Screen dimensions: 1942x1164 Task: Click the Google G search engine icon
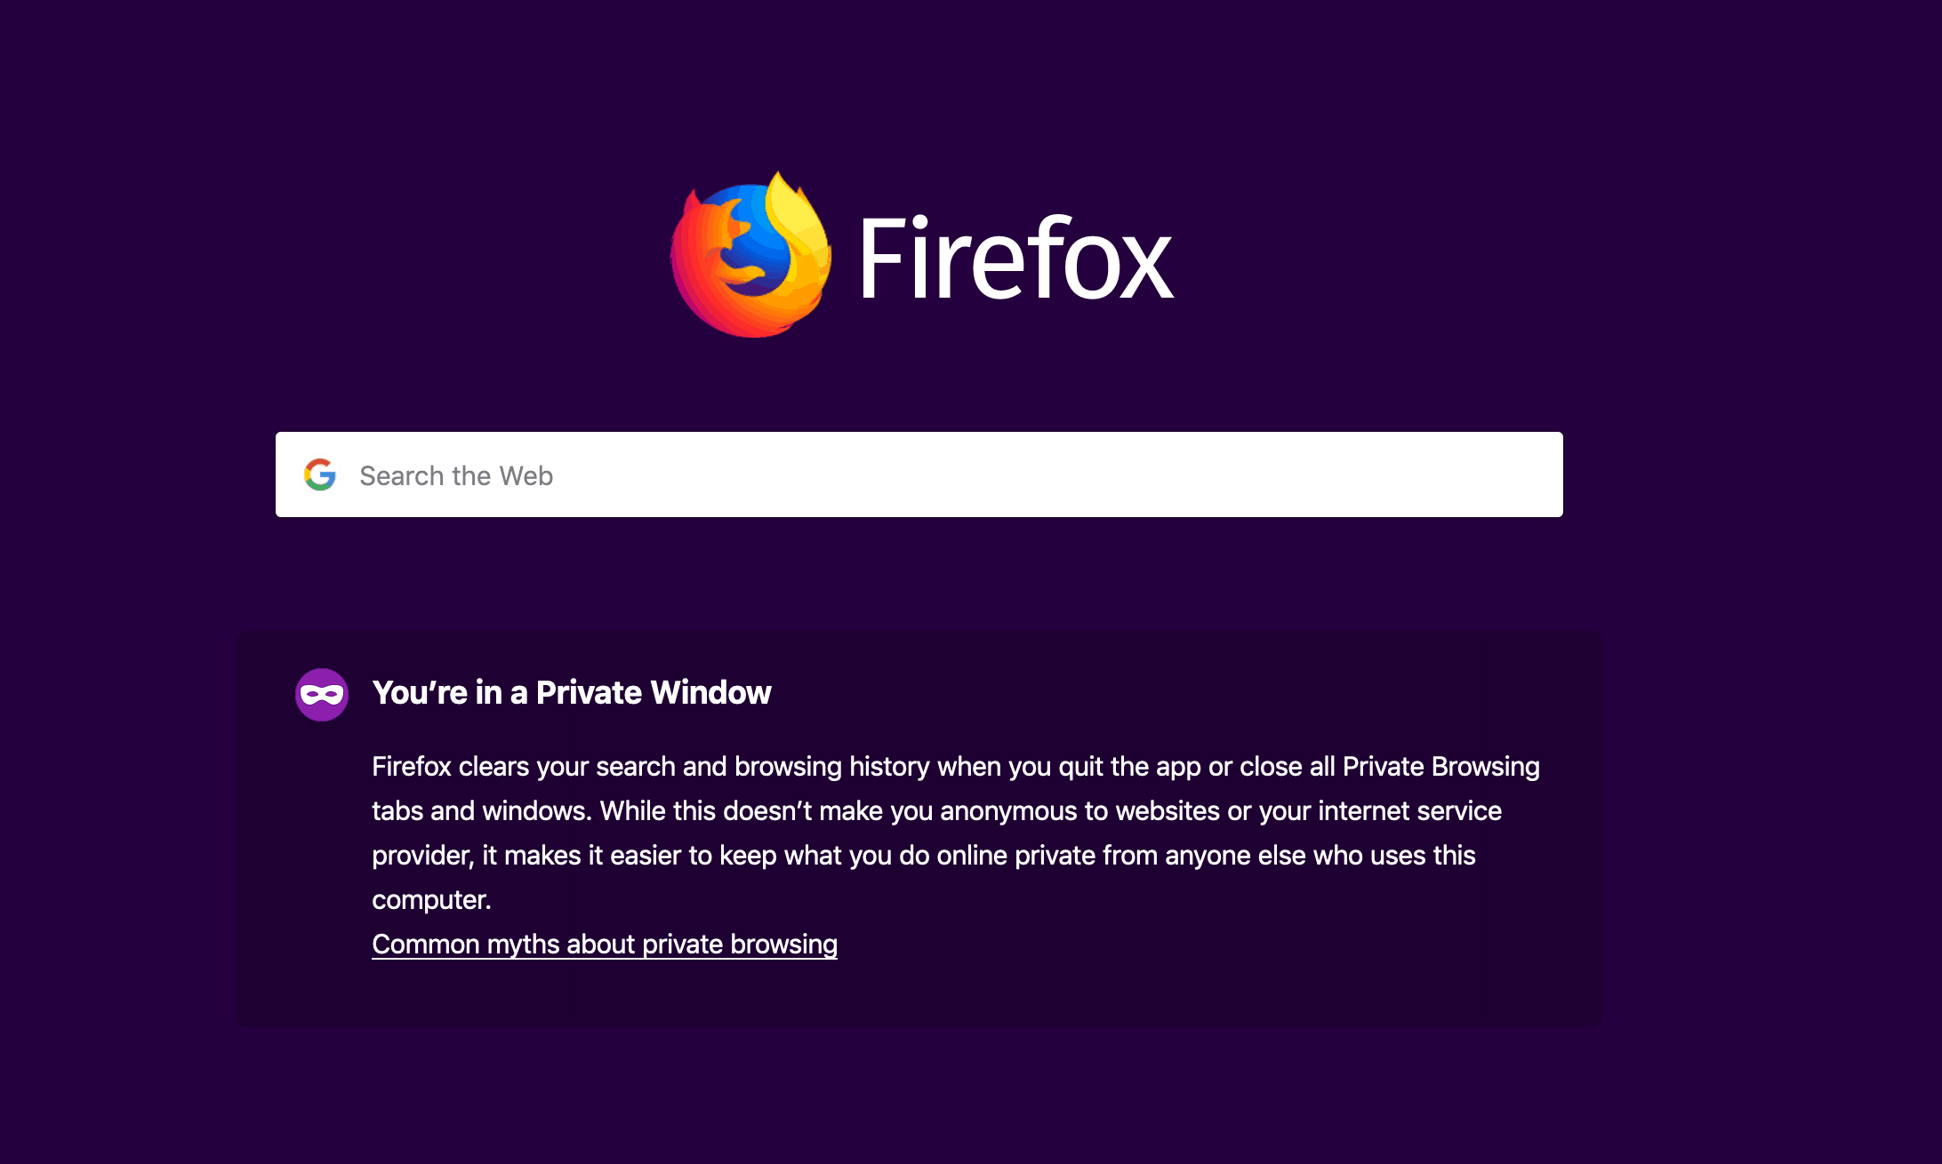point(320,474)
